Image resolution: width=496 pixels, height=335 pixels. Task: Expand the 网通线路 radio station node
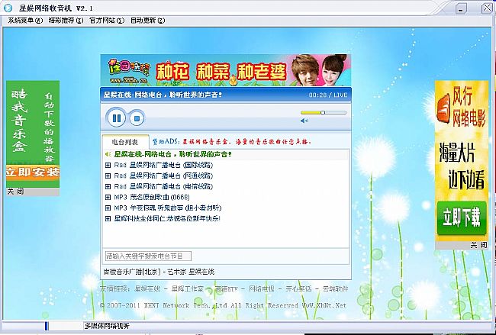pyautogui.click(x=108, y=176)
